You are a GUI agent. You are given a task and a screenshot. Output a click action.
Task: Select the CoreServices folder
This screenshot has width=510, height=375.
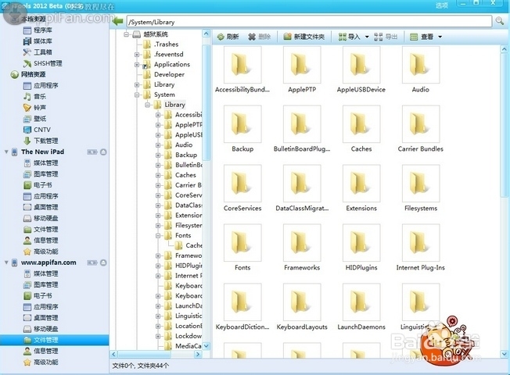click(242, 188)
